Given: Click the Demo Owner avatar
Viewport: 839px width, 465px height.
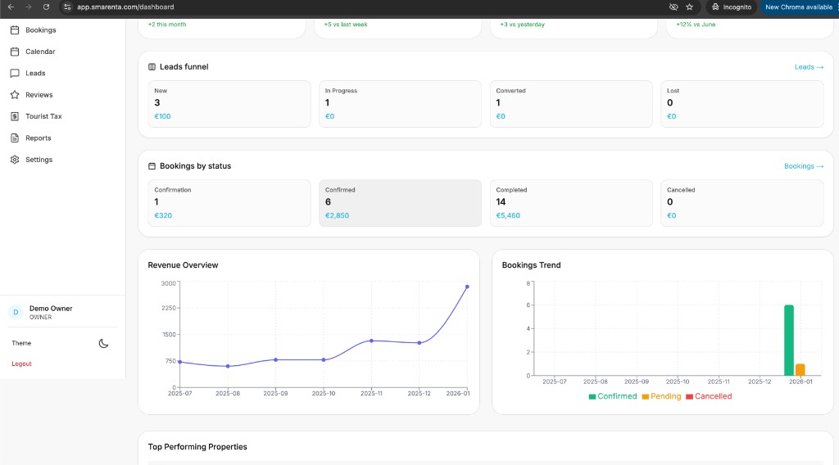Looking at the screenshot, I should pos(16,312).
